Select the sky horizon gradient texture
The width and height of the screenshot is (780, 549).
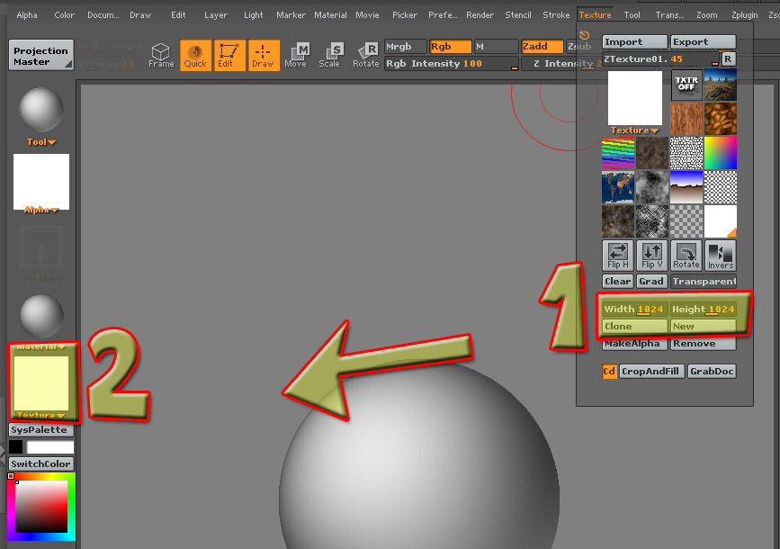click(x=686, y=187)
